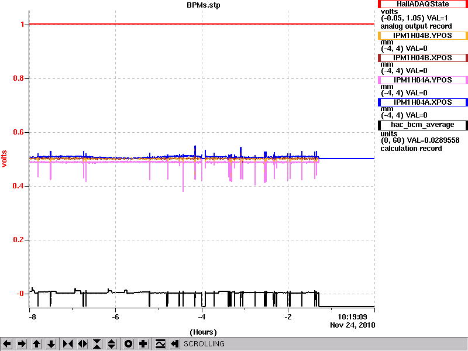Select the hac_bcm_average legend entry
Image resolution: width=468 pixels, height=351 pixels.
[x=422, y=125]
